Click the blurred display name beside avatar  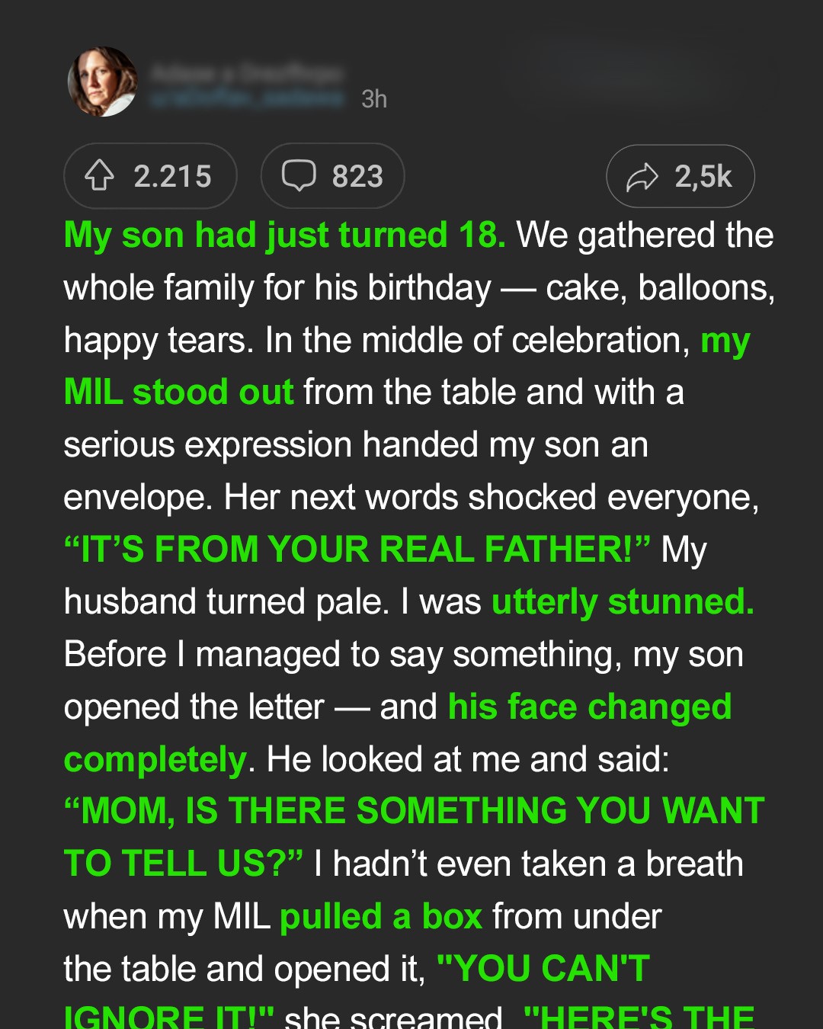coord(247,73)
